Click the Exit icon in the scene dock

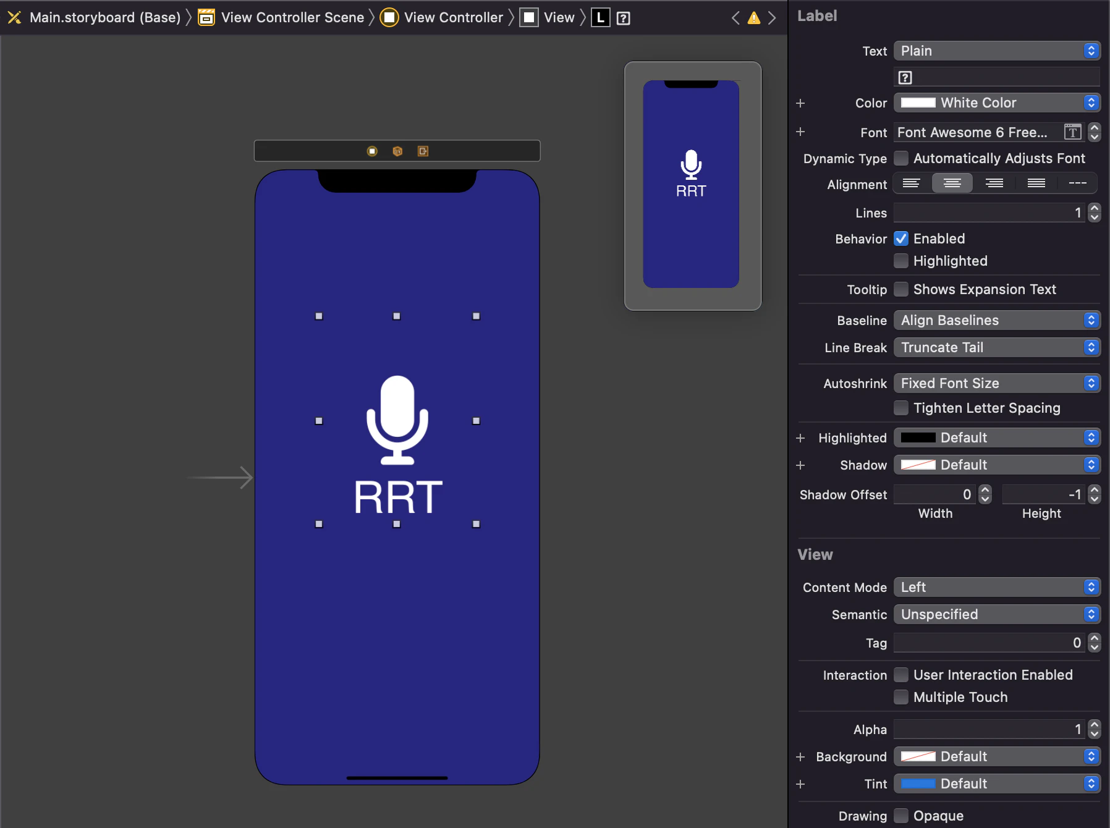pos(423,151)
